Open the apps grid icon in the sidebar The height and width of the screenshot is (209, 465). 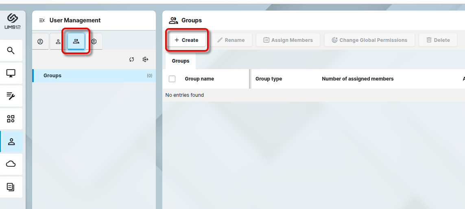[x=11, y=119]
